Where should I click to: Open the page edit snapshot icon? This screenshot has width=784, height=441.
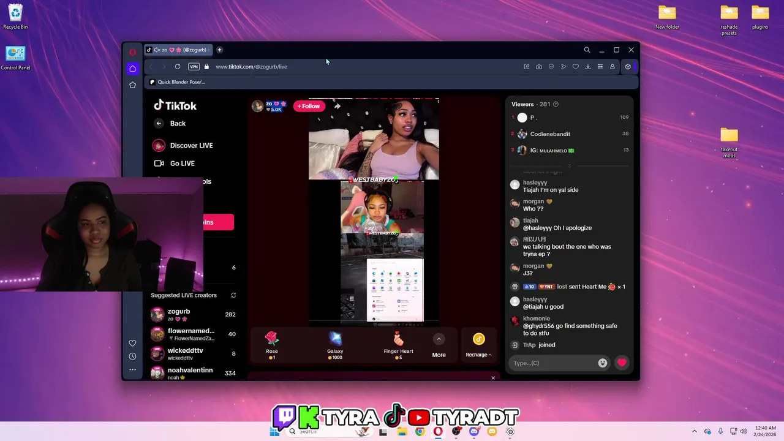point(527,66)
